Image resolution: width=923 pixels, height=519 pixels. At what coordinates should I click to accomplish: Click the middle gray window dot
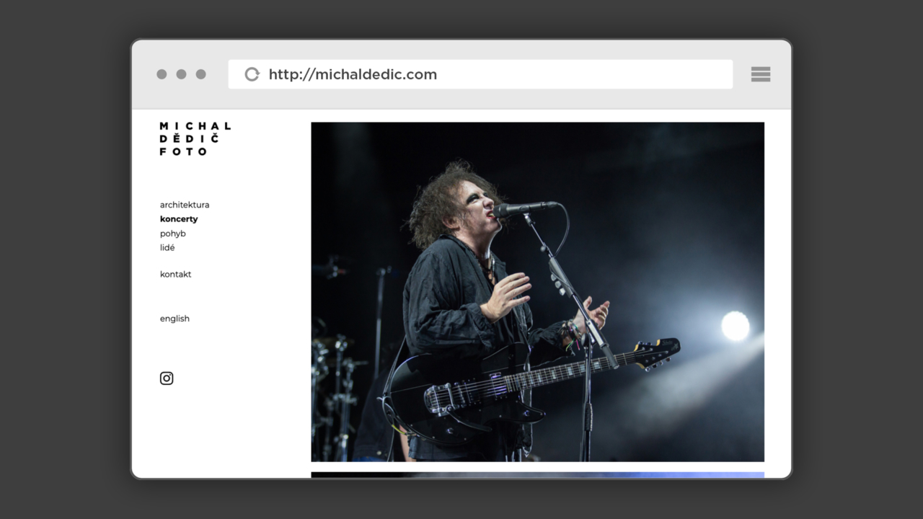pyautogui.click(x=181, y=74)
